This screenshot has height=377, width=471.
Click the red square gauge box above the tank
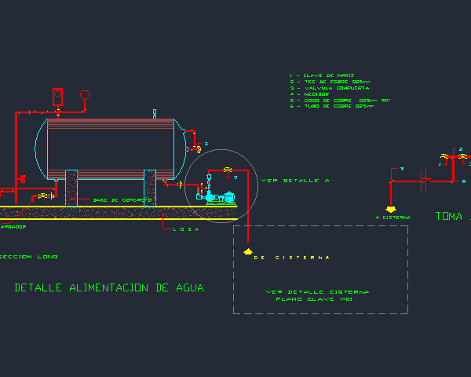point(57,97)
